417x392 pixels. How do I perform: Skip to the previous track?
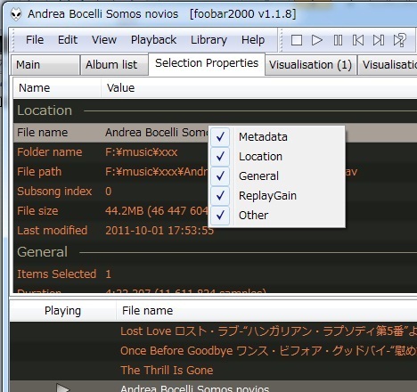(x=358, y=40)
